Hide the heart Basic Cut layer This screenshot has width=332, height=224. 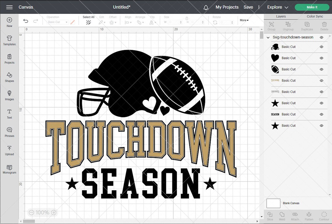(x=322, y=58)
